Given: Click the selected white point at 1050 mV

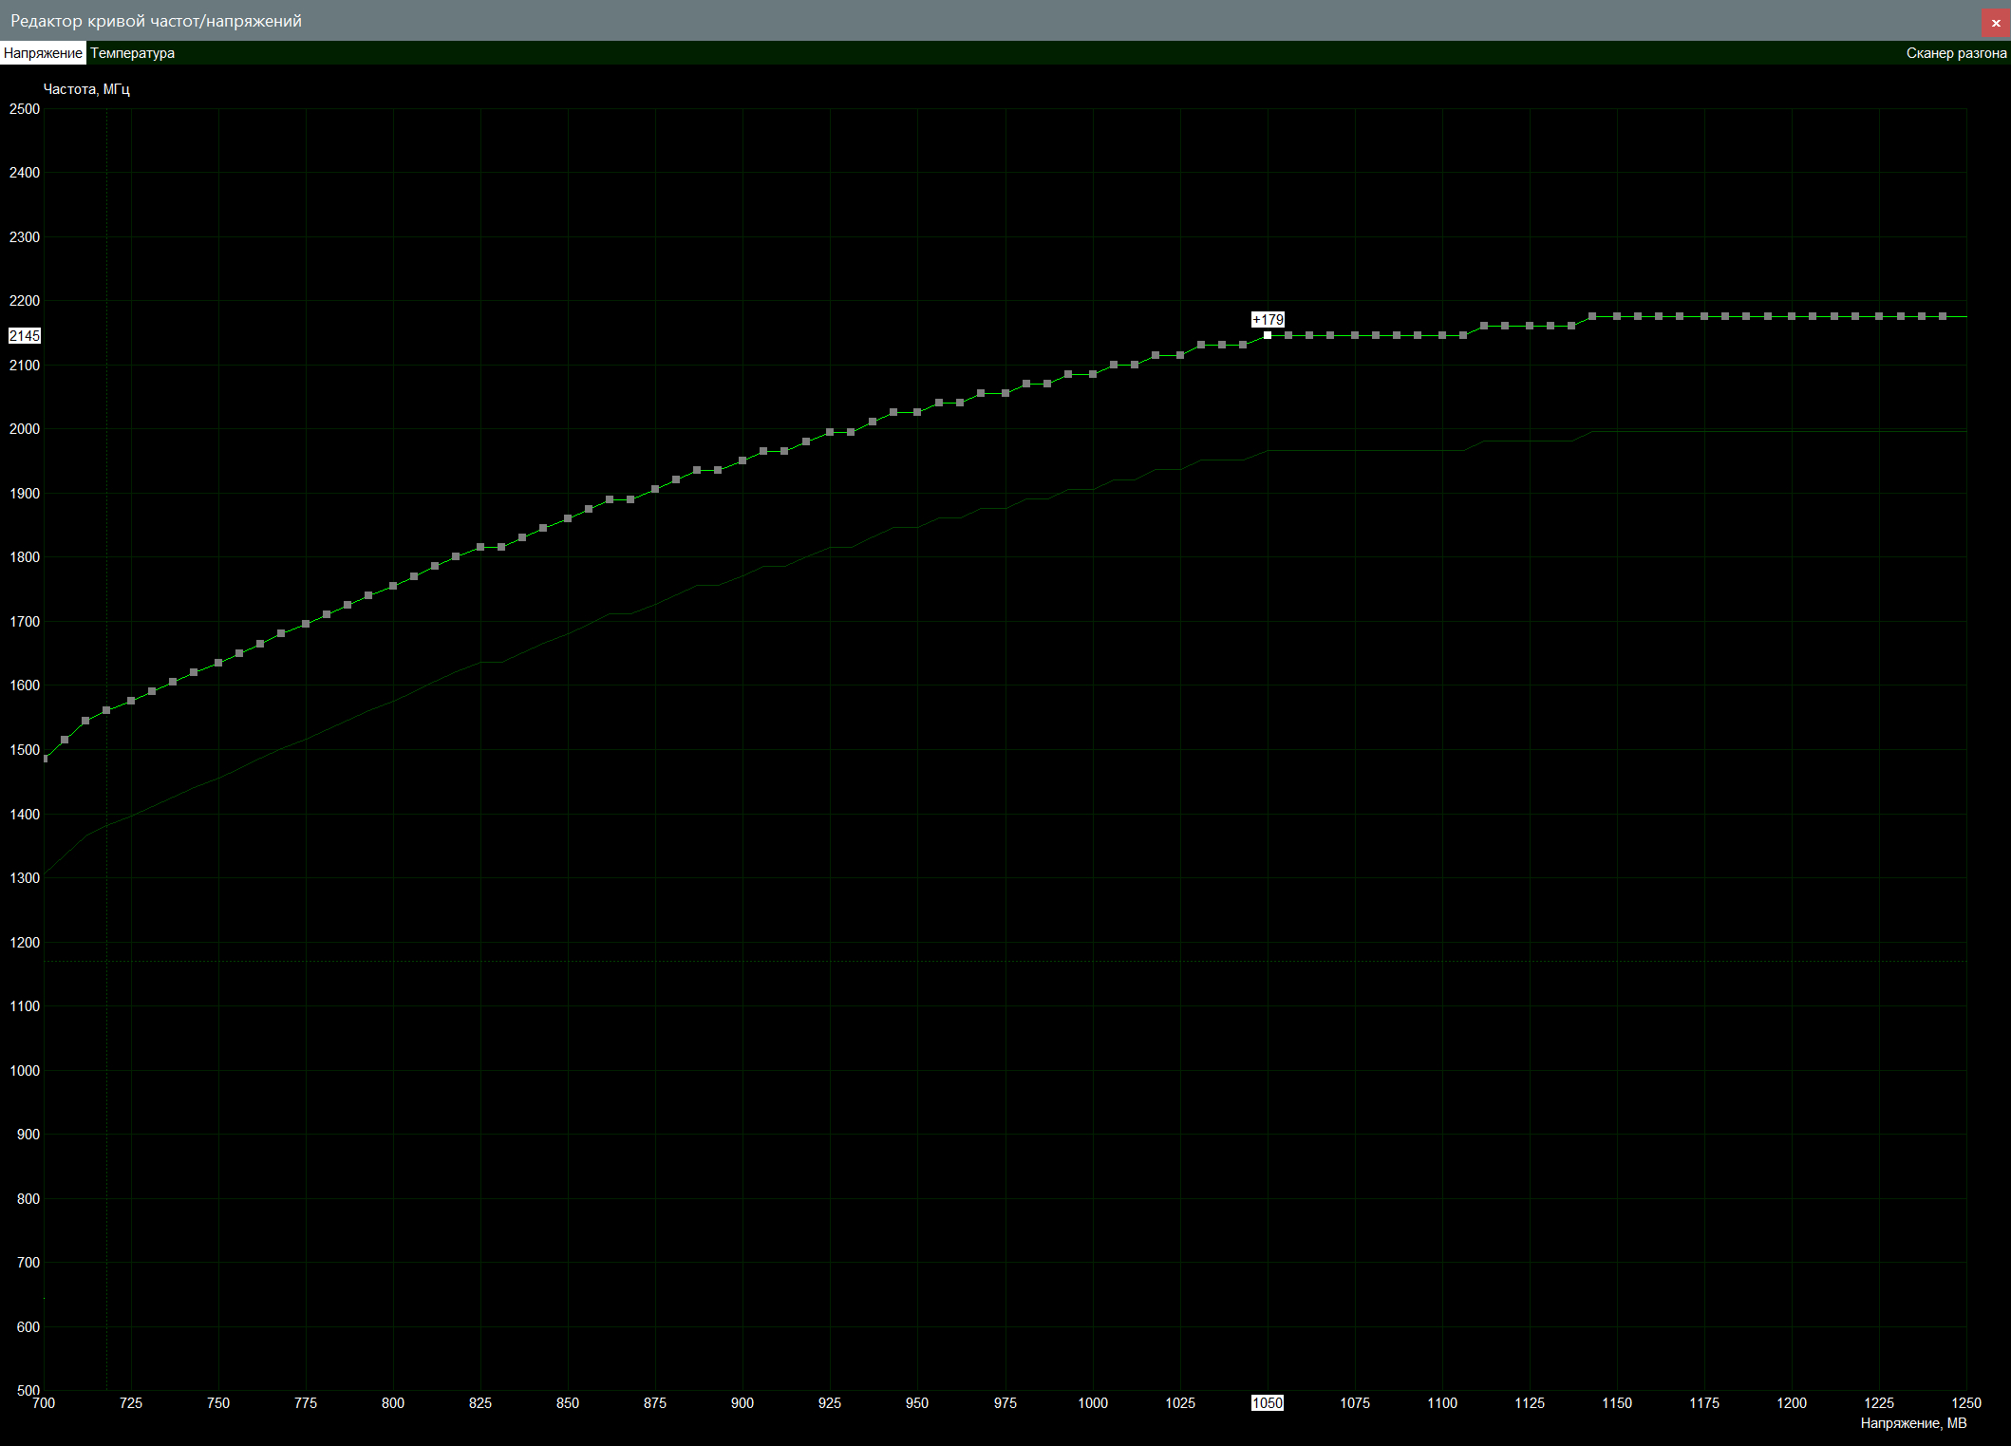Looking at the screenshot, I should click(x=1268, y=335).
